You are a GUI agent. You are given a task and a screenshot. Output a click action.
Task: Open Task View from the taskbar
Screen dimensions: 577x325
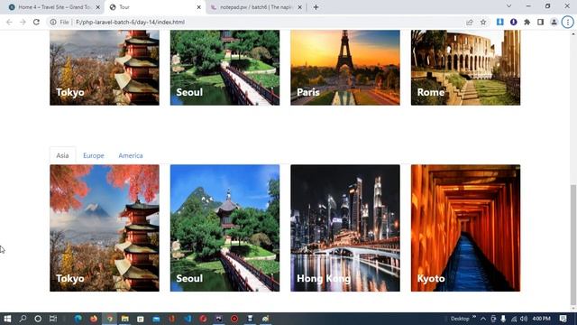click(53, 319)
